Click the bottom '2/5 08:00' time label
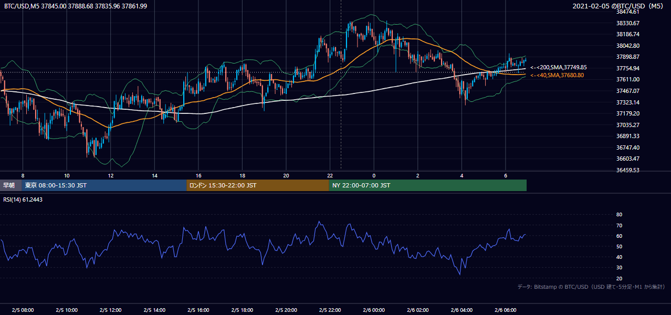 [23, 310]
